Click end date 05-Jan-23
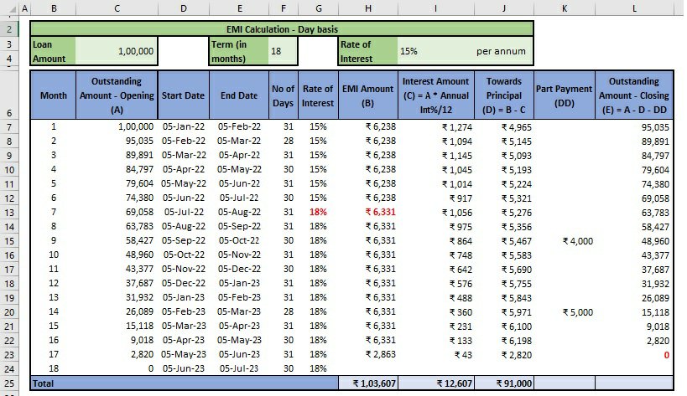Viewport: 687px width, 396px height. click(x=239, y=283)
